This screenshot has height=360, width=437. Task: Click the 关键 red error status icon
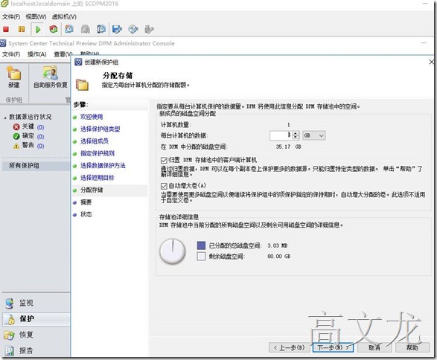click(16, 127)
